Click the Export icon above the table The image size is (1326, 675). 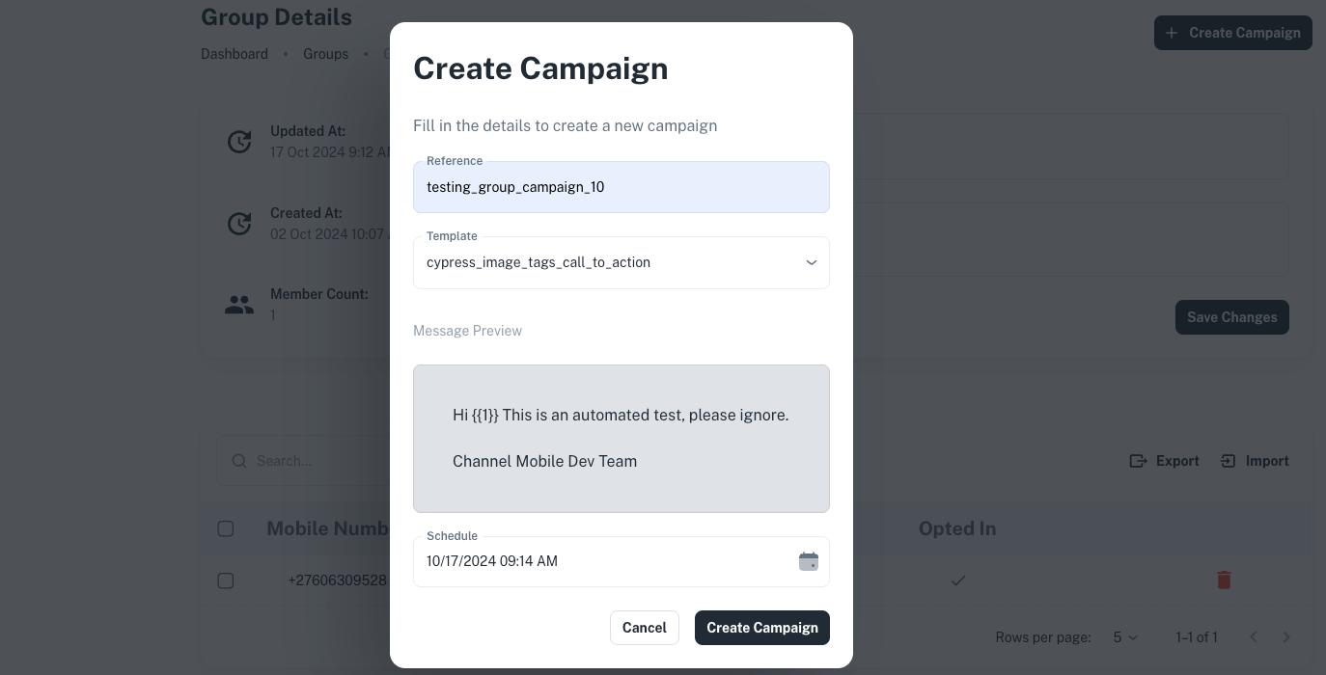(x=1139, y=461)
